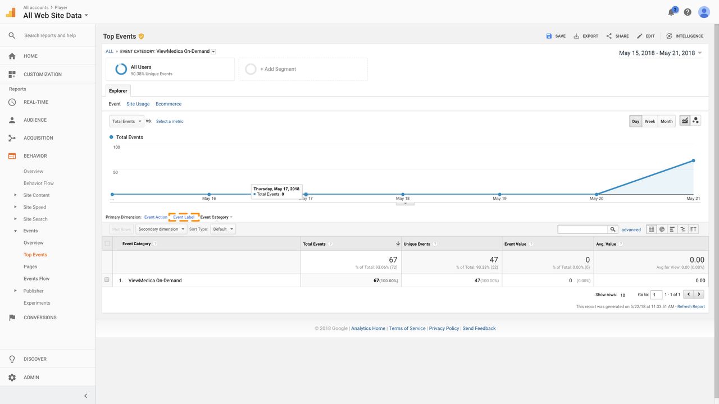Open the help question mark icon
719x404 pixels.
click(x=688, y=12)
